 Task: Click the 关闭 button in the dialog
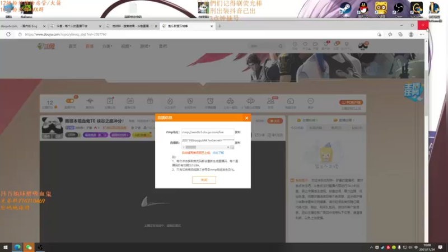204,180
